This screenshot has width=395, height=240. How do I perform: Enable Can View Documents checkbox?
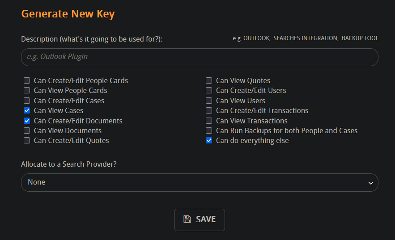(x=27, y=131)
